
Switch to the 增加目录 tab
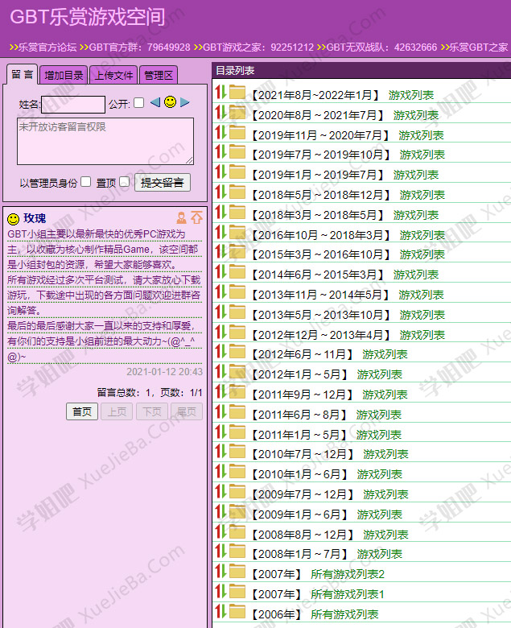point(64,76)
